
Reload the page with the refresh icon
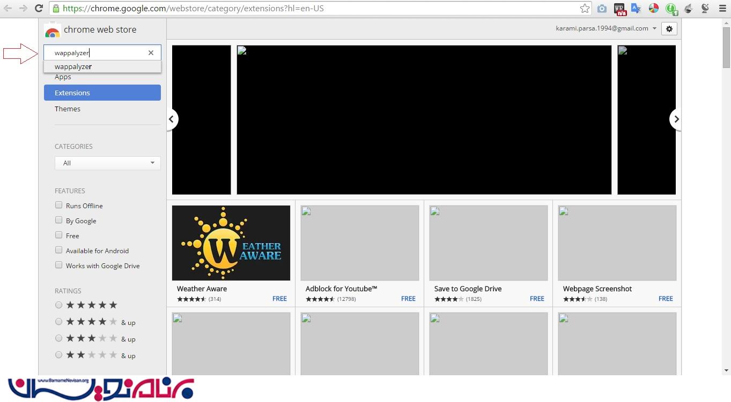(x=39, y=9)
